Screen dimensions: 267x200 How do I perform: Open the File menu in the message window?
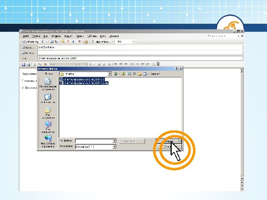point(26,36)
